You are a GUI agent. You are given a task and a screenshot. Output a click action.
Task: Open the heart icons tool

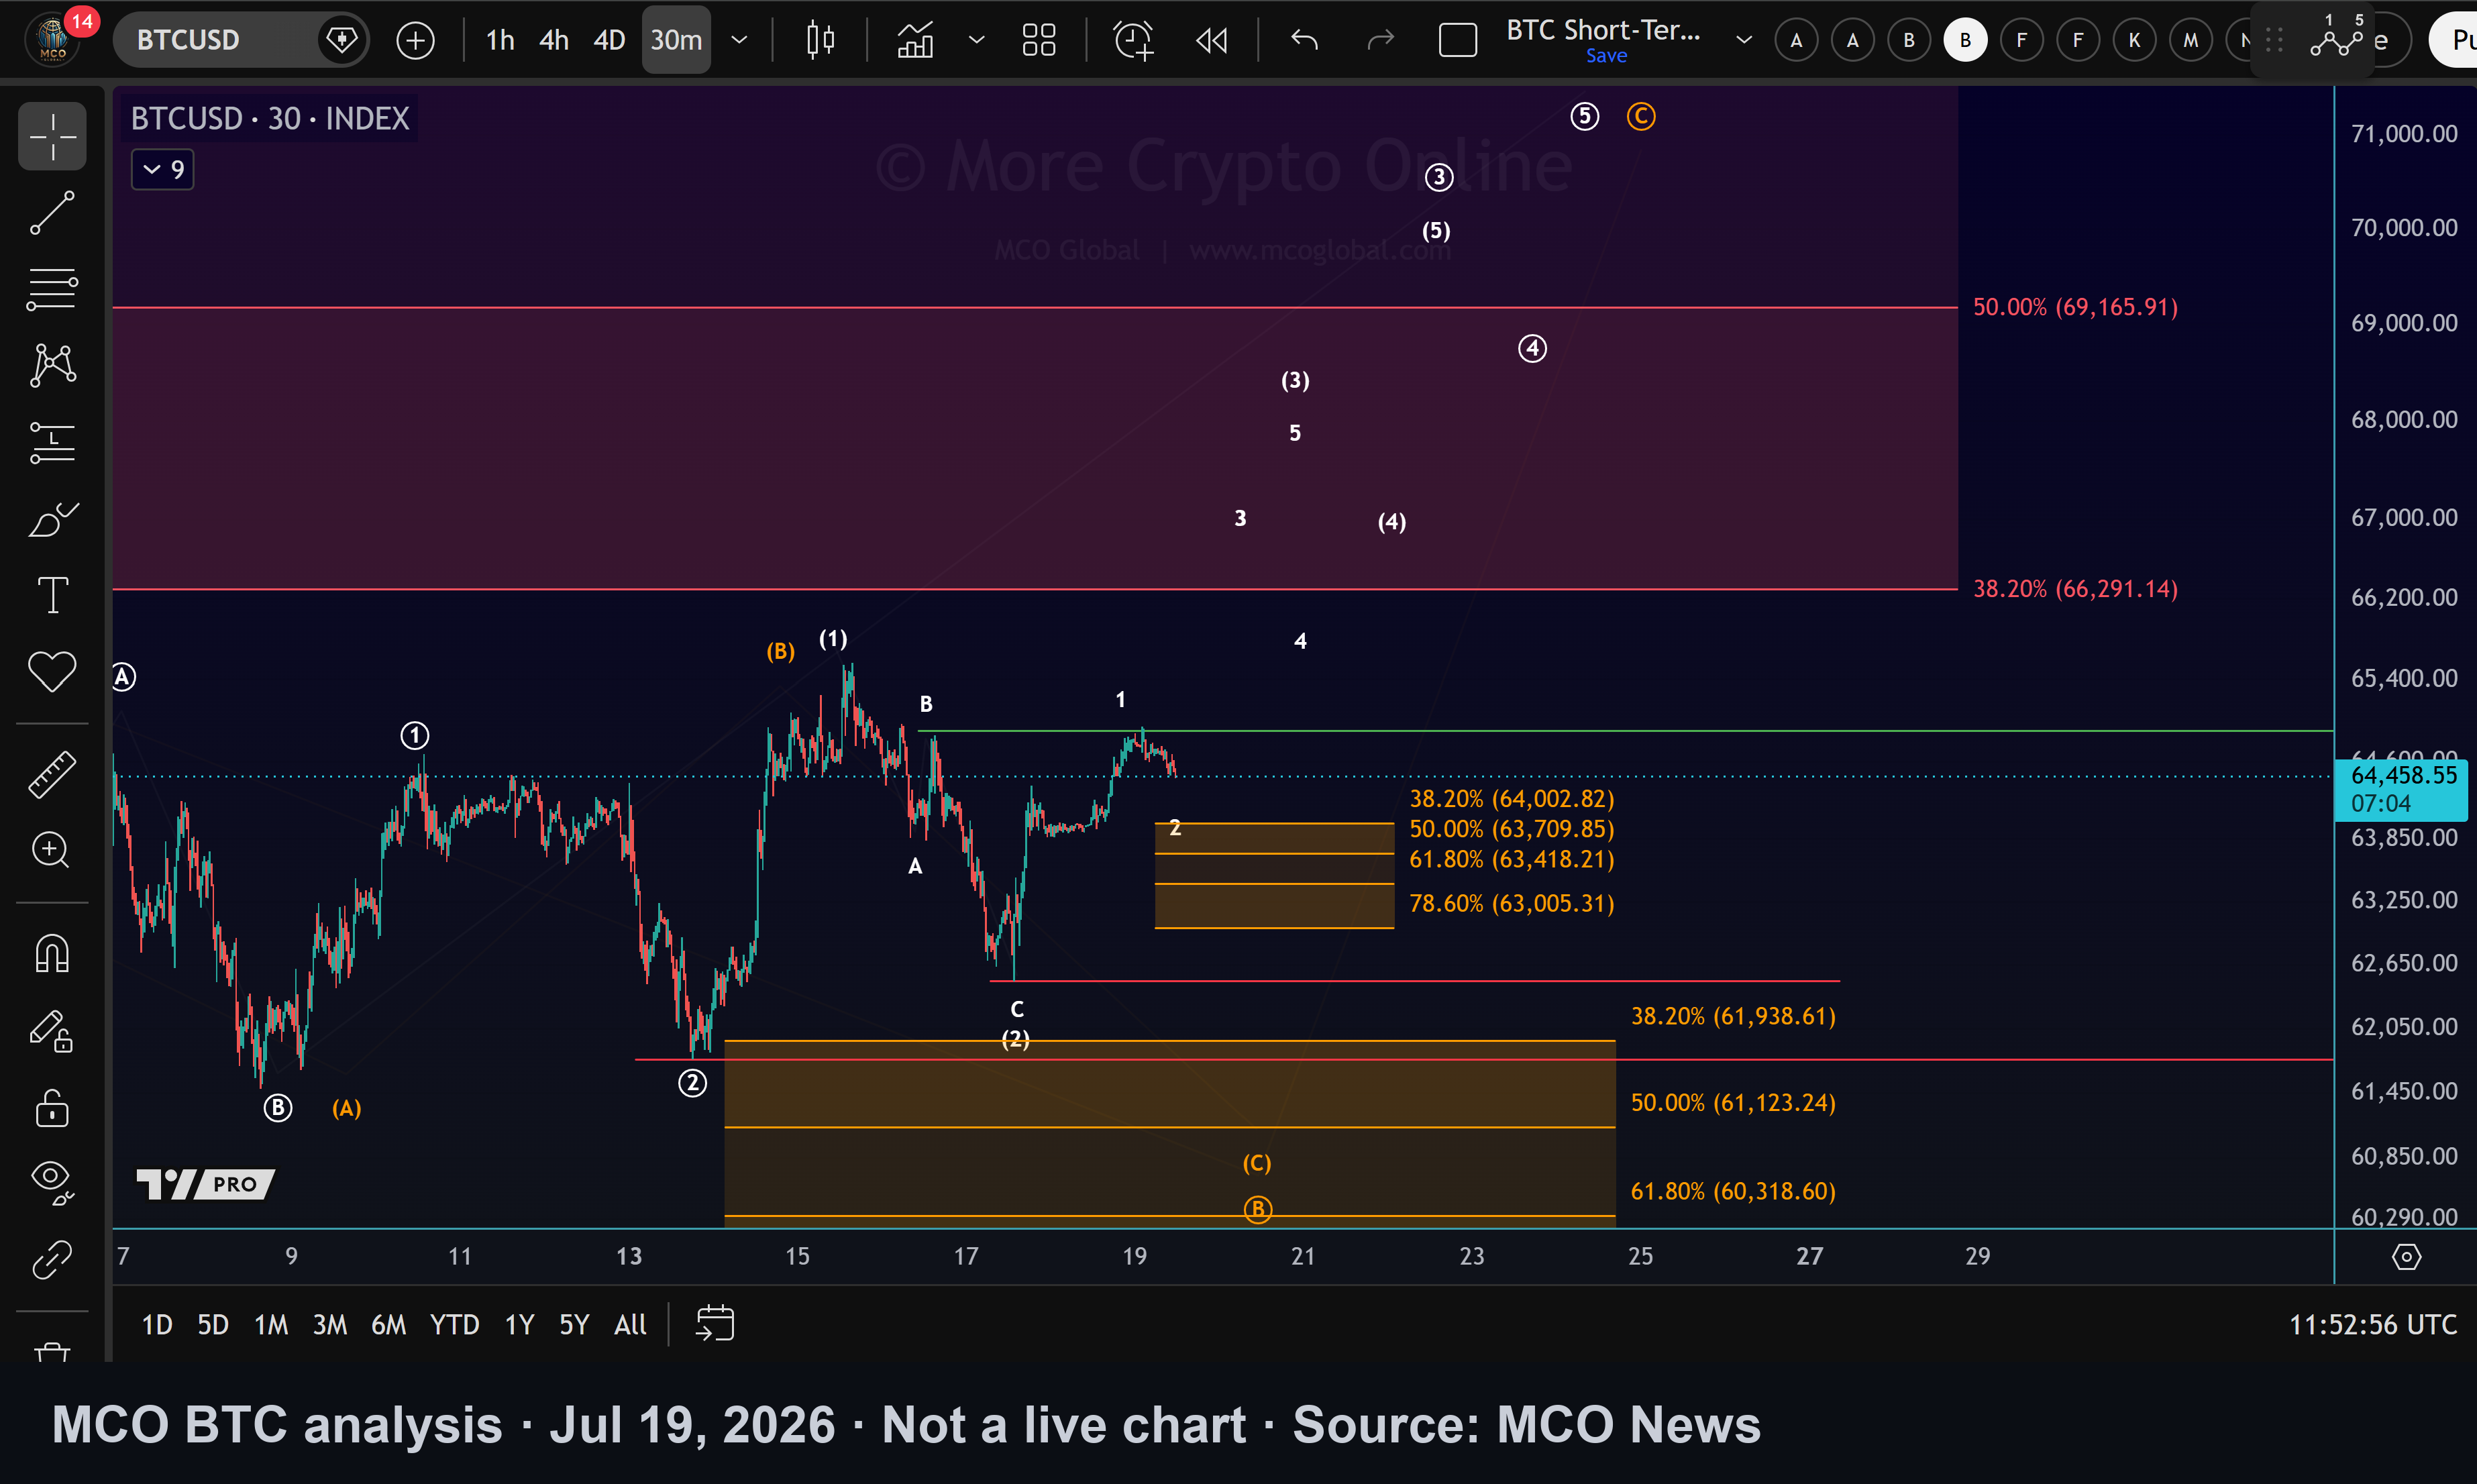[x=52, y=671]
